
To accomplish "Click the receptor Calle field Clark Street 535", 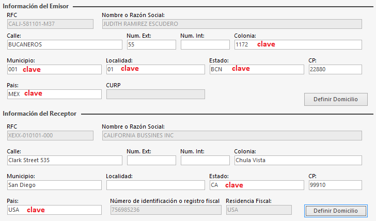I will pyautogui.click(x=64, y=160).
